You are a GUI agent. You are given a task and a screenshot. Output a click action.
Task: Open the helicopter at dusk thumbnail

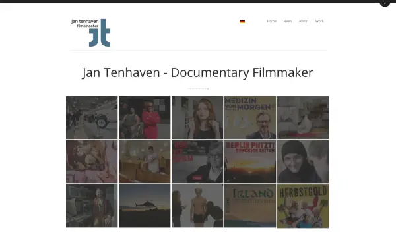coord(145,206)
